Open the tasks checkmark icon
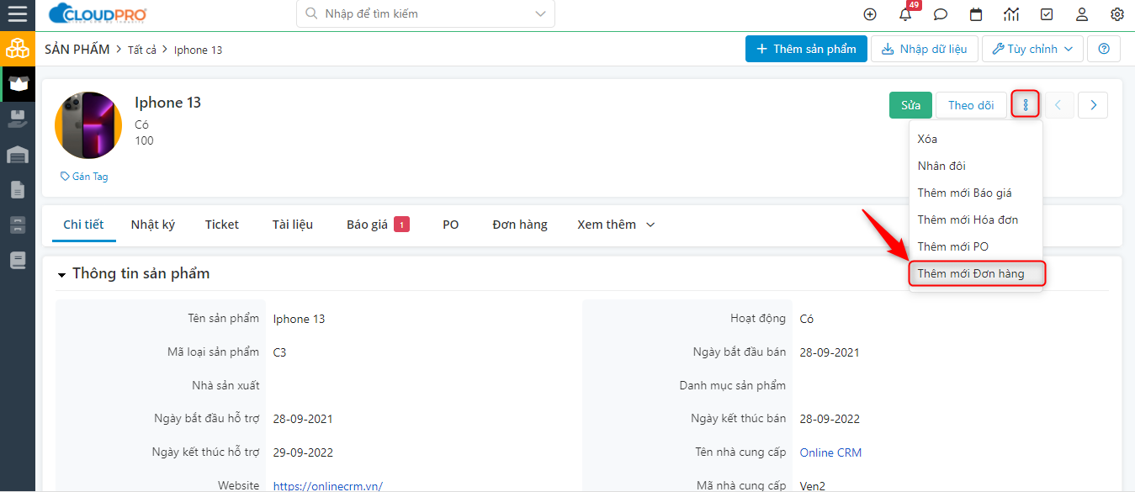The image size is (1135, 492). (1047, 14)
